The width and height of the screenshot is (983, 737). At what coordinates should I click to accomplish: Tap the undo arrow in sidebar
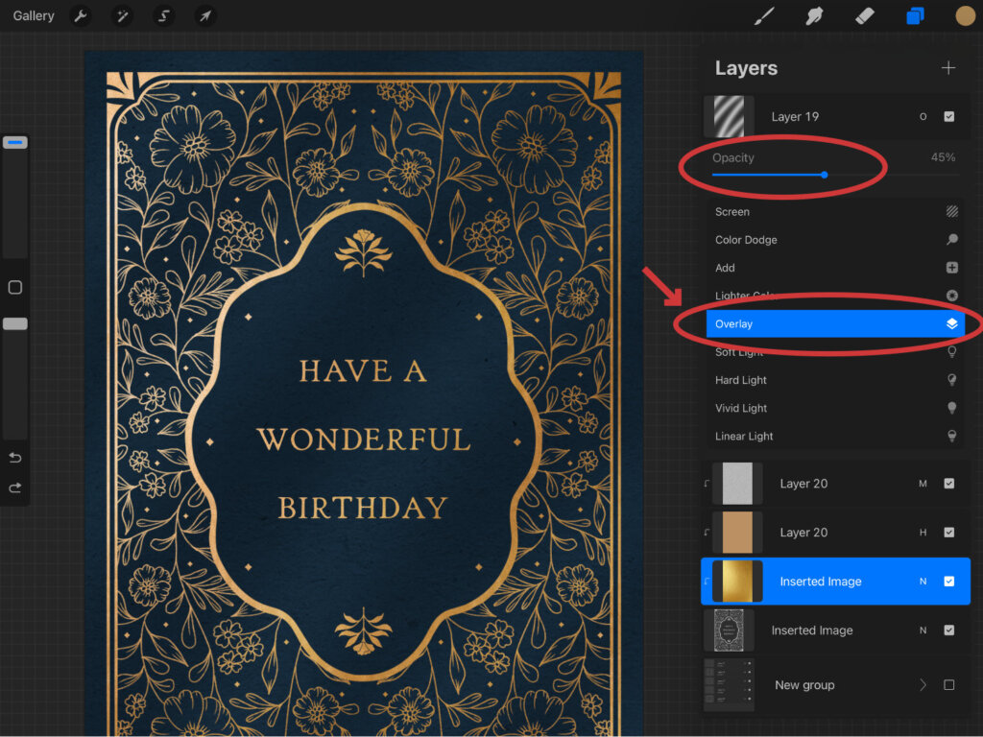(x=14, y=457)
